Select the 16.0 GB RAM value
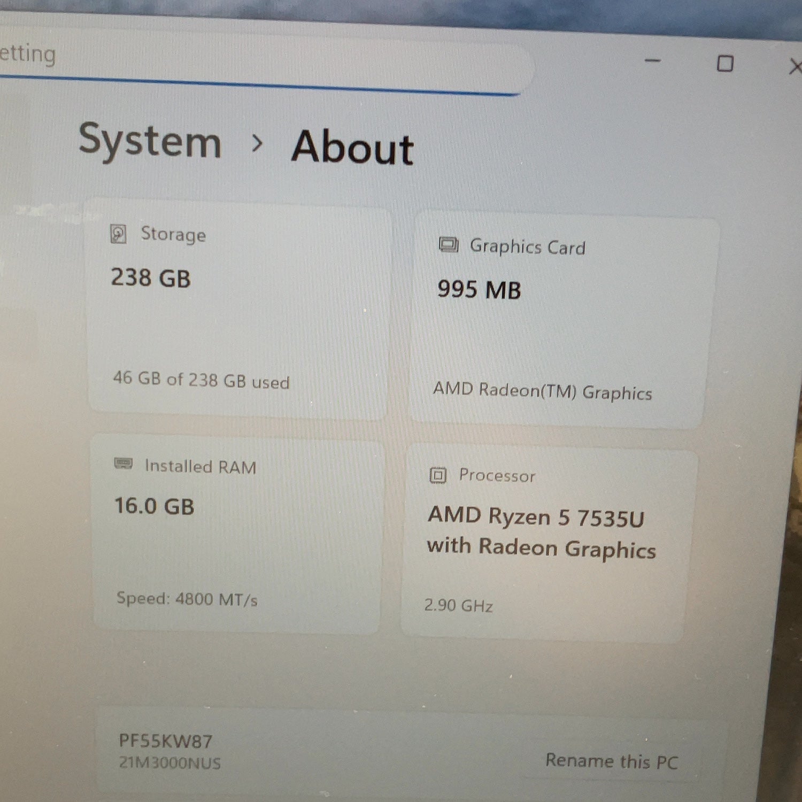This screenshot has height=802, width=802. tap(155, 506)
